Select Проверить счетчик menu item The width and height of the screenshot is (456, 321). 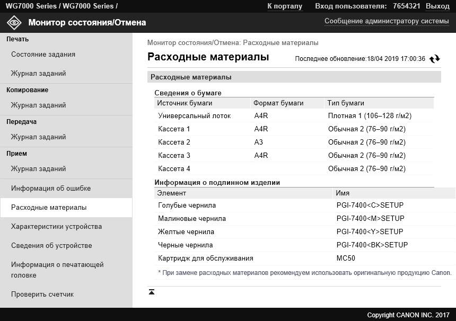click(42, 295)
